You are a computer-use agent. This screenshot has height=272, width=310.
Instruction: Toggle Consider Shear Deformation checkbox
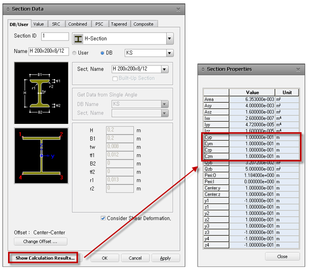103,218
